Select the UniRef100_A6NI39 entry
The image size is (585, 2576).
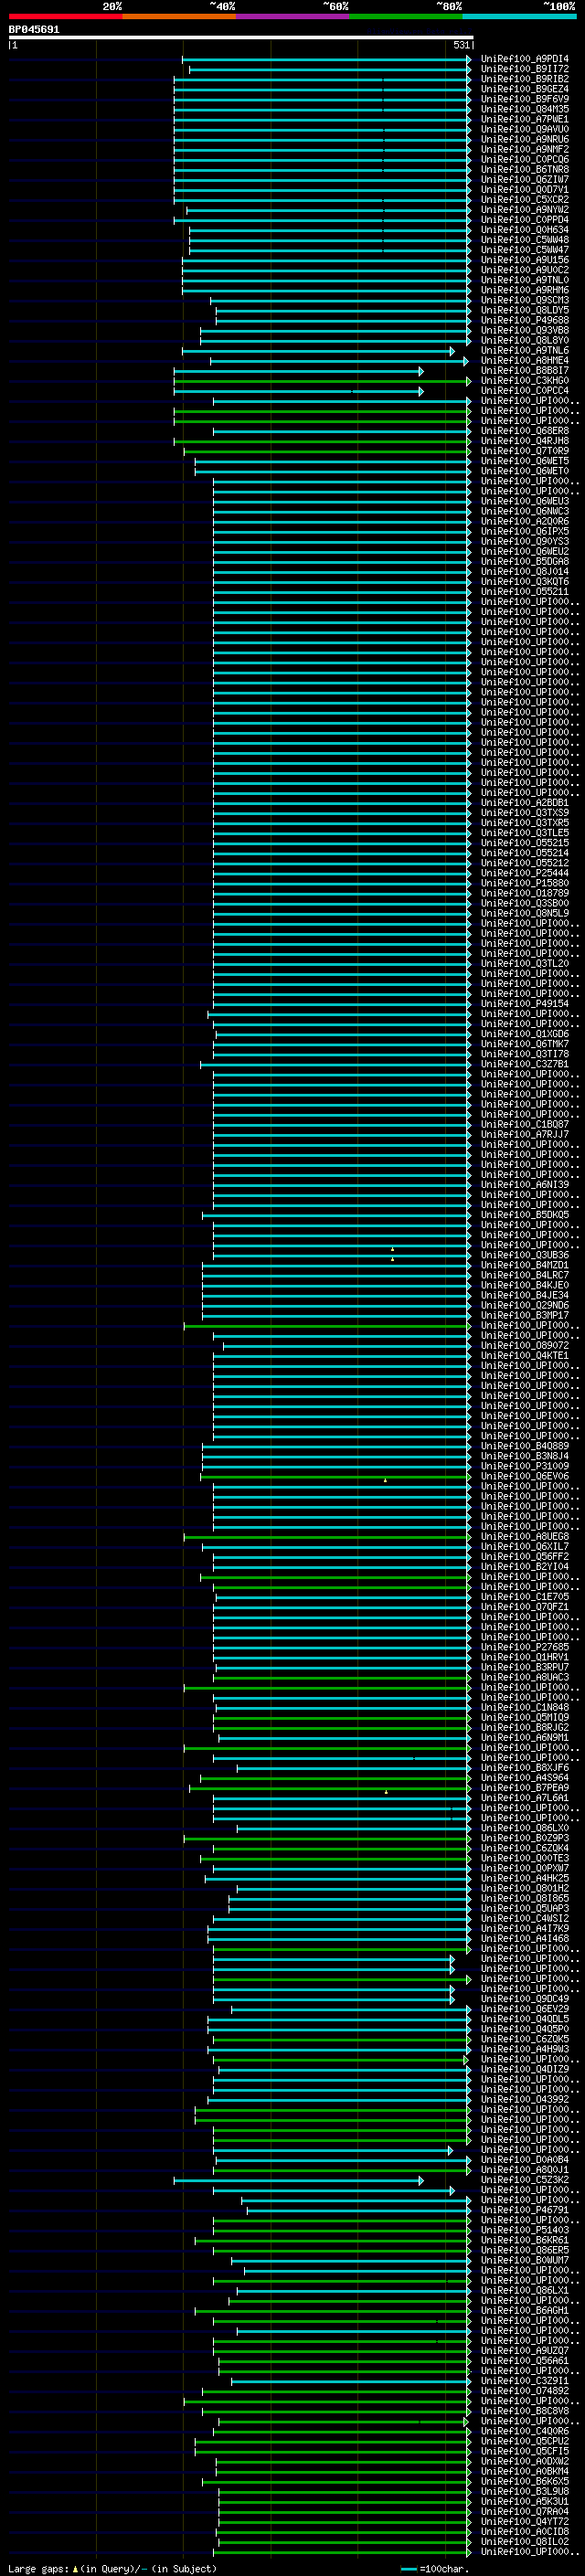pos(524,1184)
